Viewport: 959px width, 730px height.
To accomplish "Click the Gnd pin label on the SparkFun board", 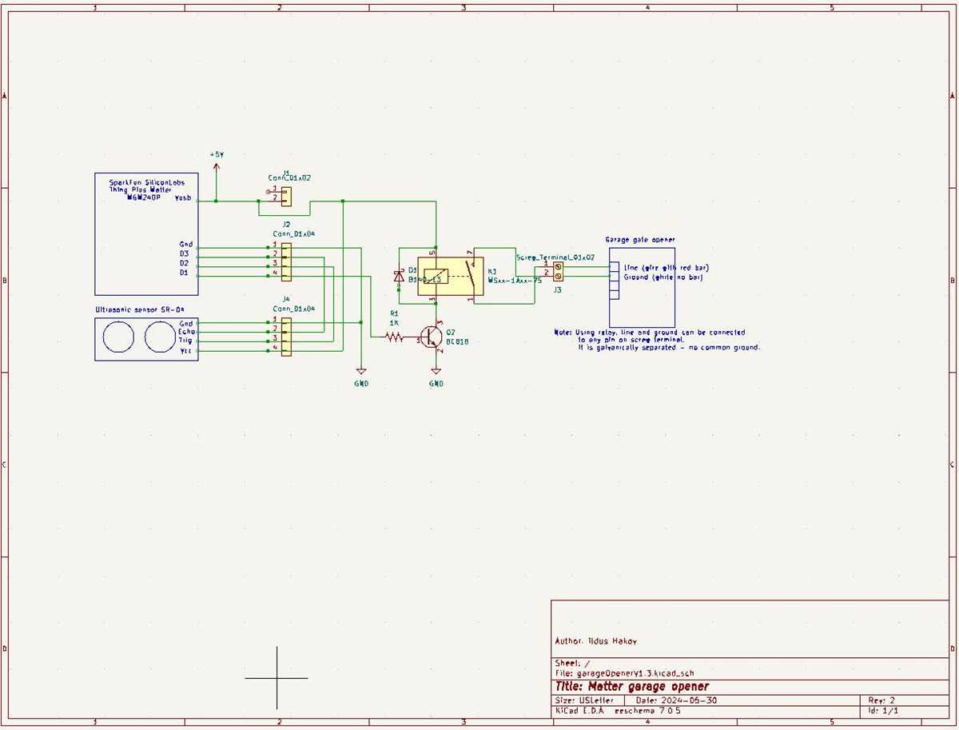I will tap(185, 245).
